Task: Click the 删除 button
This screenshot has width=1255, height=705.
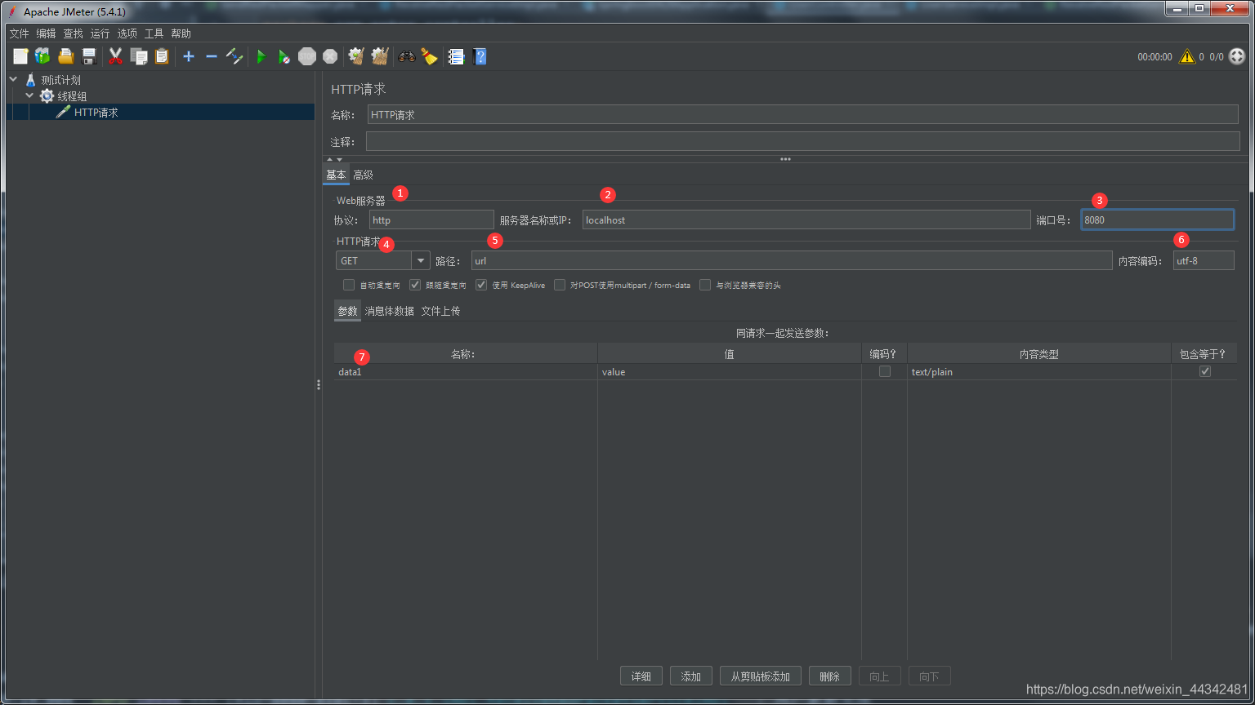Action: pyautogui.click(x=829, y=676)
